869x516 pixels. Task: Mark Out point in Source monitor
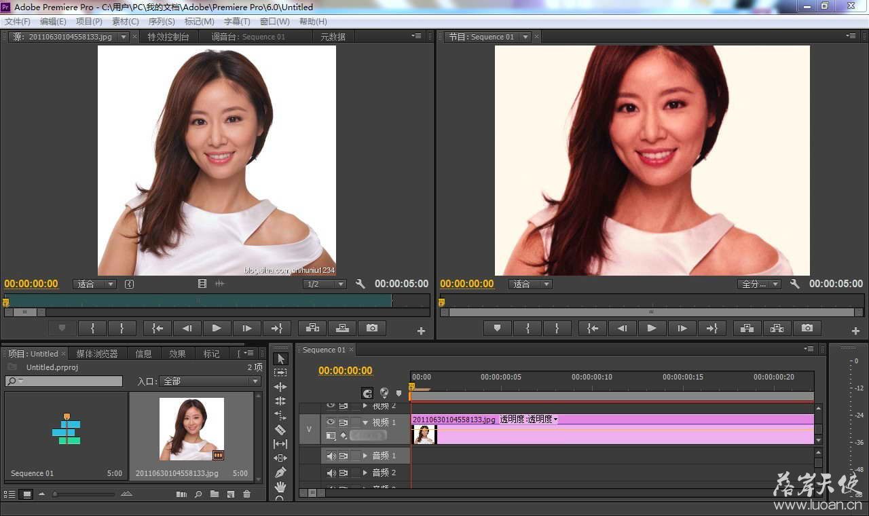click(x=122, y=328)
